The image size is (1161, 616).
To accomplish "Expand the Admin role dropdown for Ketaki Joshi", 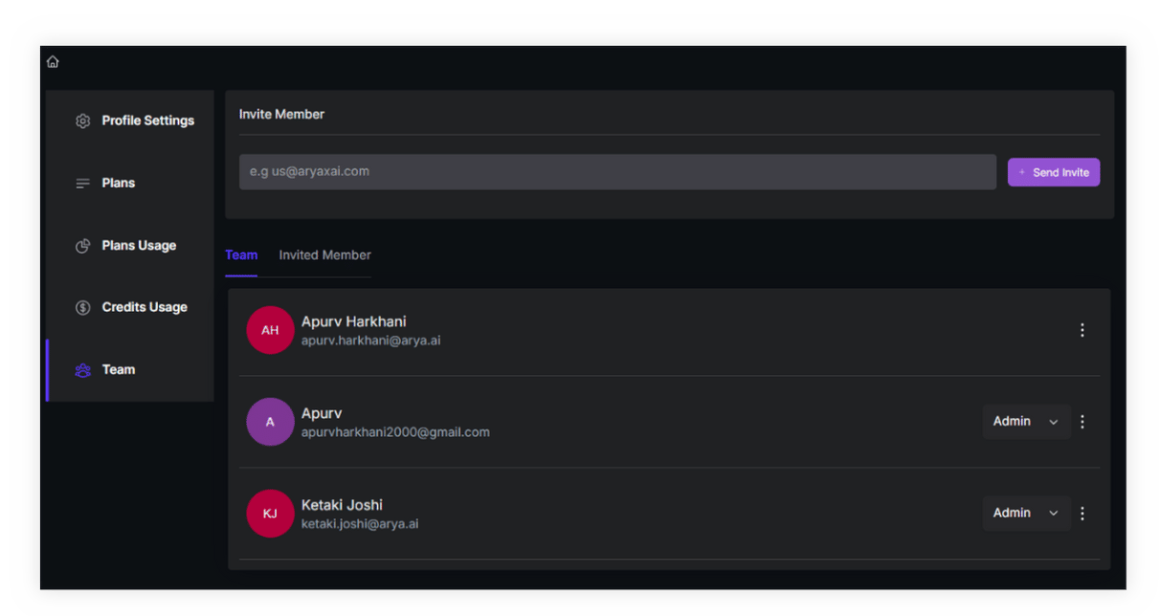I will point(1026,514).
